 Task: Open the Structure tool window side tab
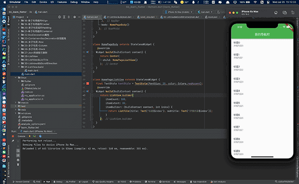(x=8, y=34)
